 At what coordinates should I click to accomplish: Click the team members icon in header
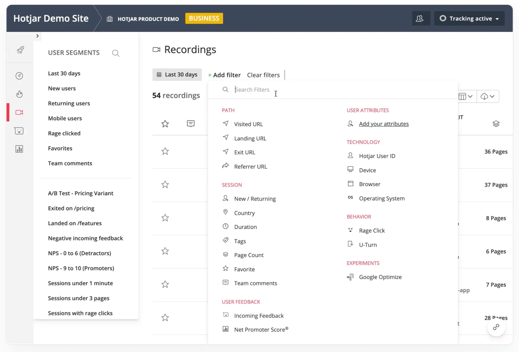[420, 18]
